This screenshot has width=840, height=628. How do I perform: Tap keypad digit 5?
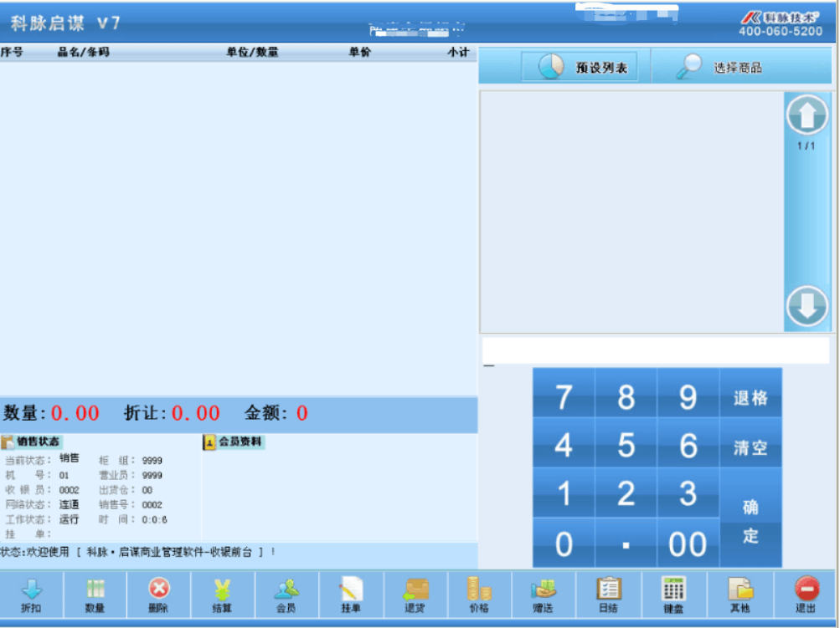(626, 442)
